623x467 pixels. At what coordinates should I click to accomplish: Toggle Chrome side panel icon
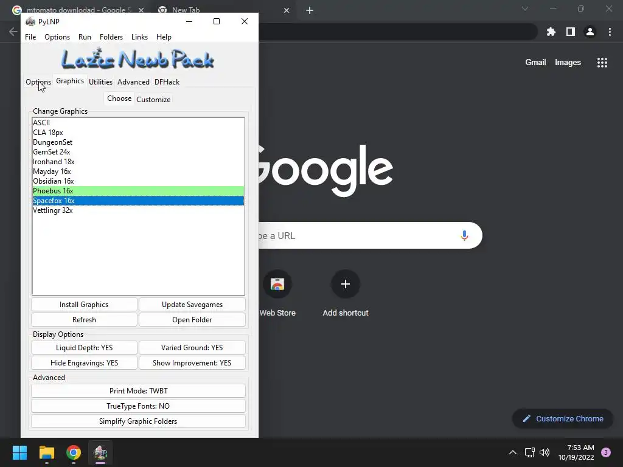click(x=571, y=32)
